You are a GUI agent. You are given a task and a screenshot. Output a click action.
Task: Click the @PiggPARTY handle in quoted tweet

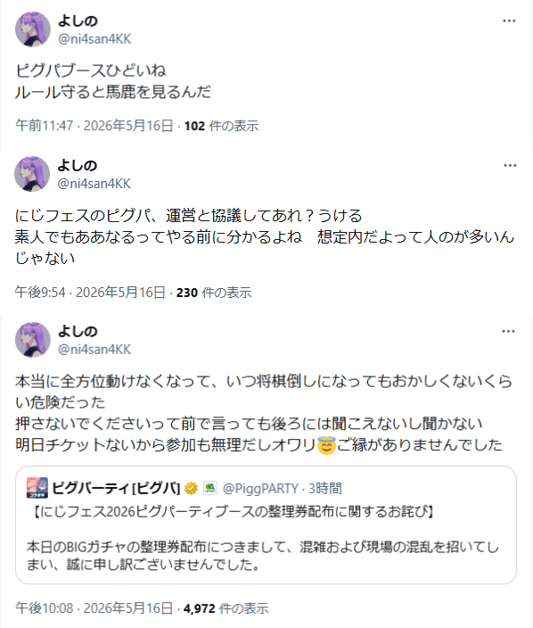click(x=260, y=488)
